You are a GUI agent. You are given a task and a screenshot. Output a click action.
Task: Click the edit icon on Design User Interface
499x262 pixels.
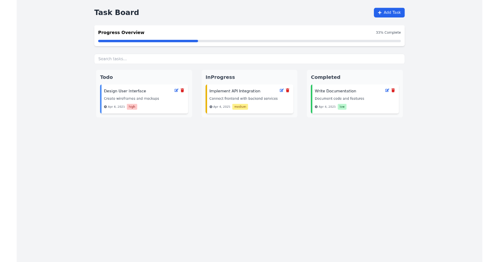[176, 90]
